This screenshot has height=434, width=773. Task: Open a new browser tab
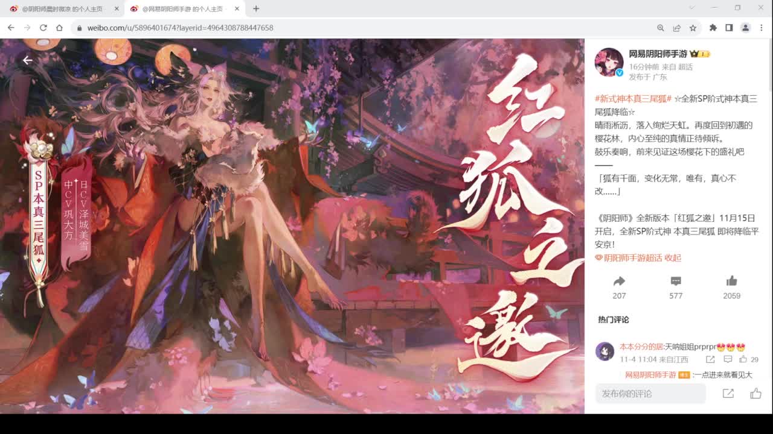pyautogui.click(x=256, y=8)
